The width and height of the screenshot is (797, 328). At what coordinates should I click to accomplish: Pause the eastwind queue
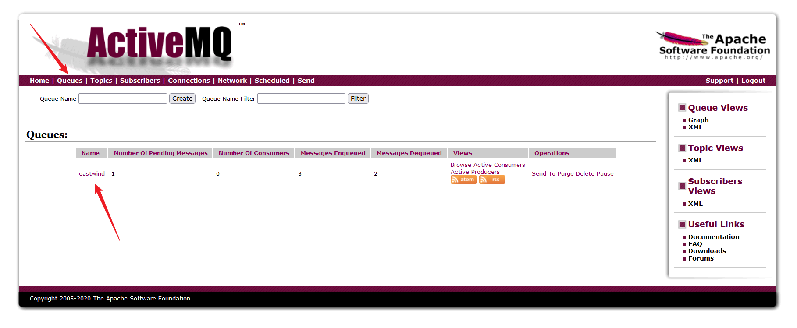605,174
